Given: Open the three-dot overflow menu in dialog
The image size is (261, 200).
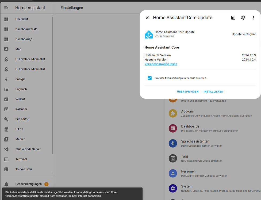Looking at the screenshot, I should coord(253,18).
